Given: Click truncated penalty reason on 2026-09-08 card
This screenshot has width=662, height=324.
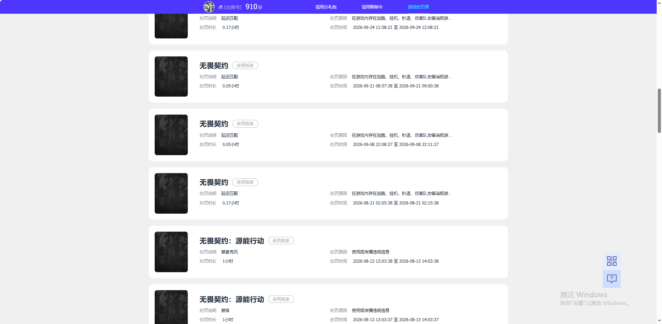Looking at the screenshot, I should tap(402, 135).
